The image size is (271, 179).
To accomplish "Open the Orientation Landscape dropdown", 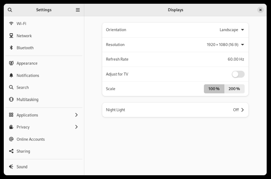I will point(232,30).
